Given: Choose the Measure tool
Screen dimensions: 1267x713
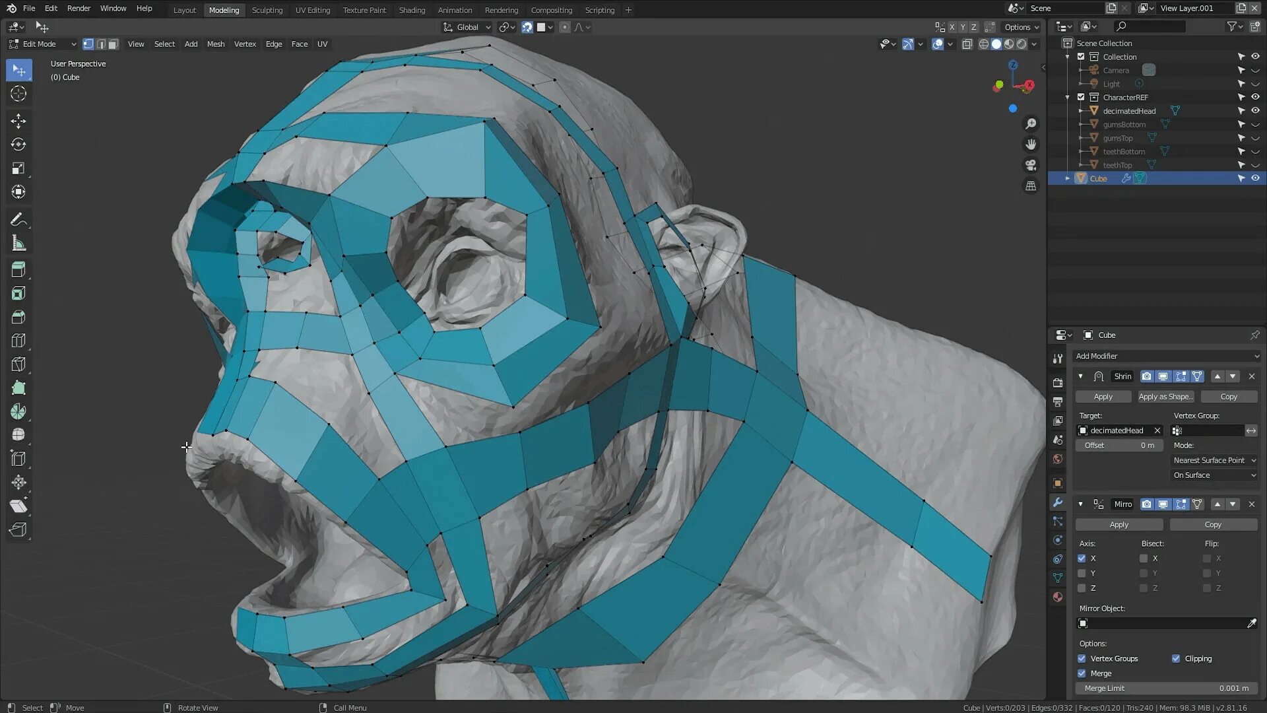Looking at the screenshot, I should pyautogui.click(x=18, y=244).
